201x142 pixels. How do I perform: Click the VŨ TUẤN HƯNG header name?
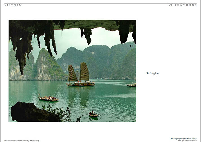(183, 5)
